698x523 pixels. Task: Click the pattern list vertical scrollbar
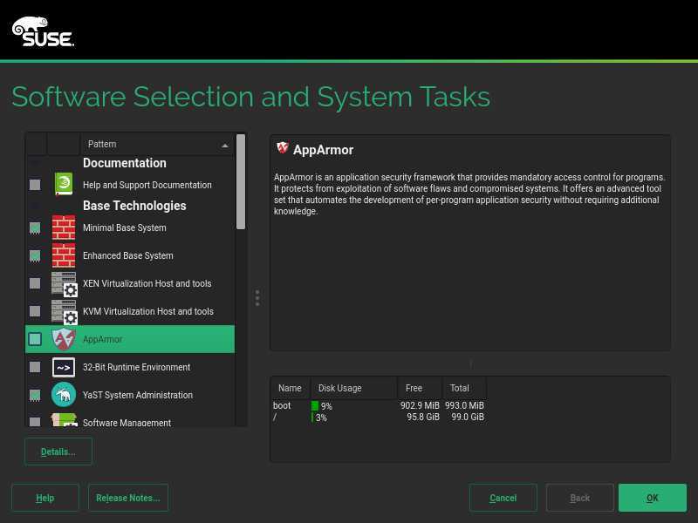pyautogui.click(x=241, y=181)
